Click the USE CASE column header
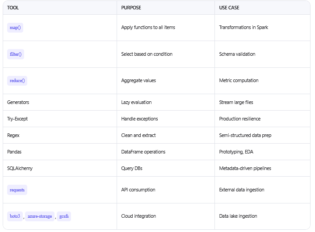315x232 pixels. coord(230,8)
